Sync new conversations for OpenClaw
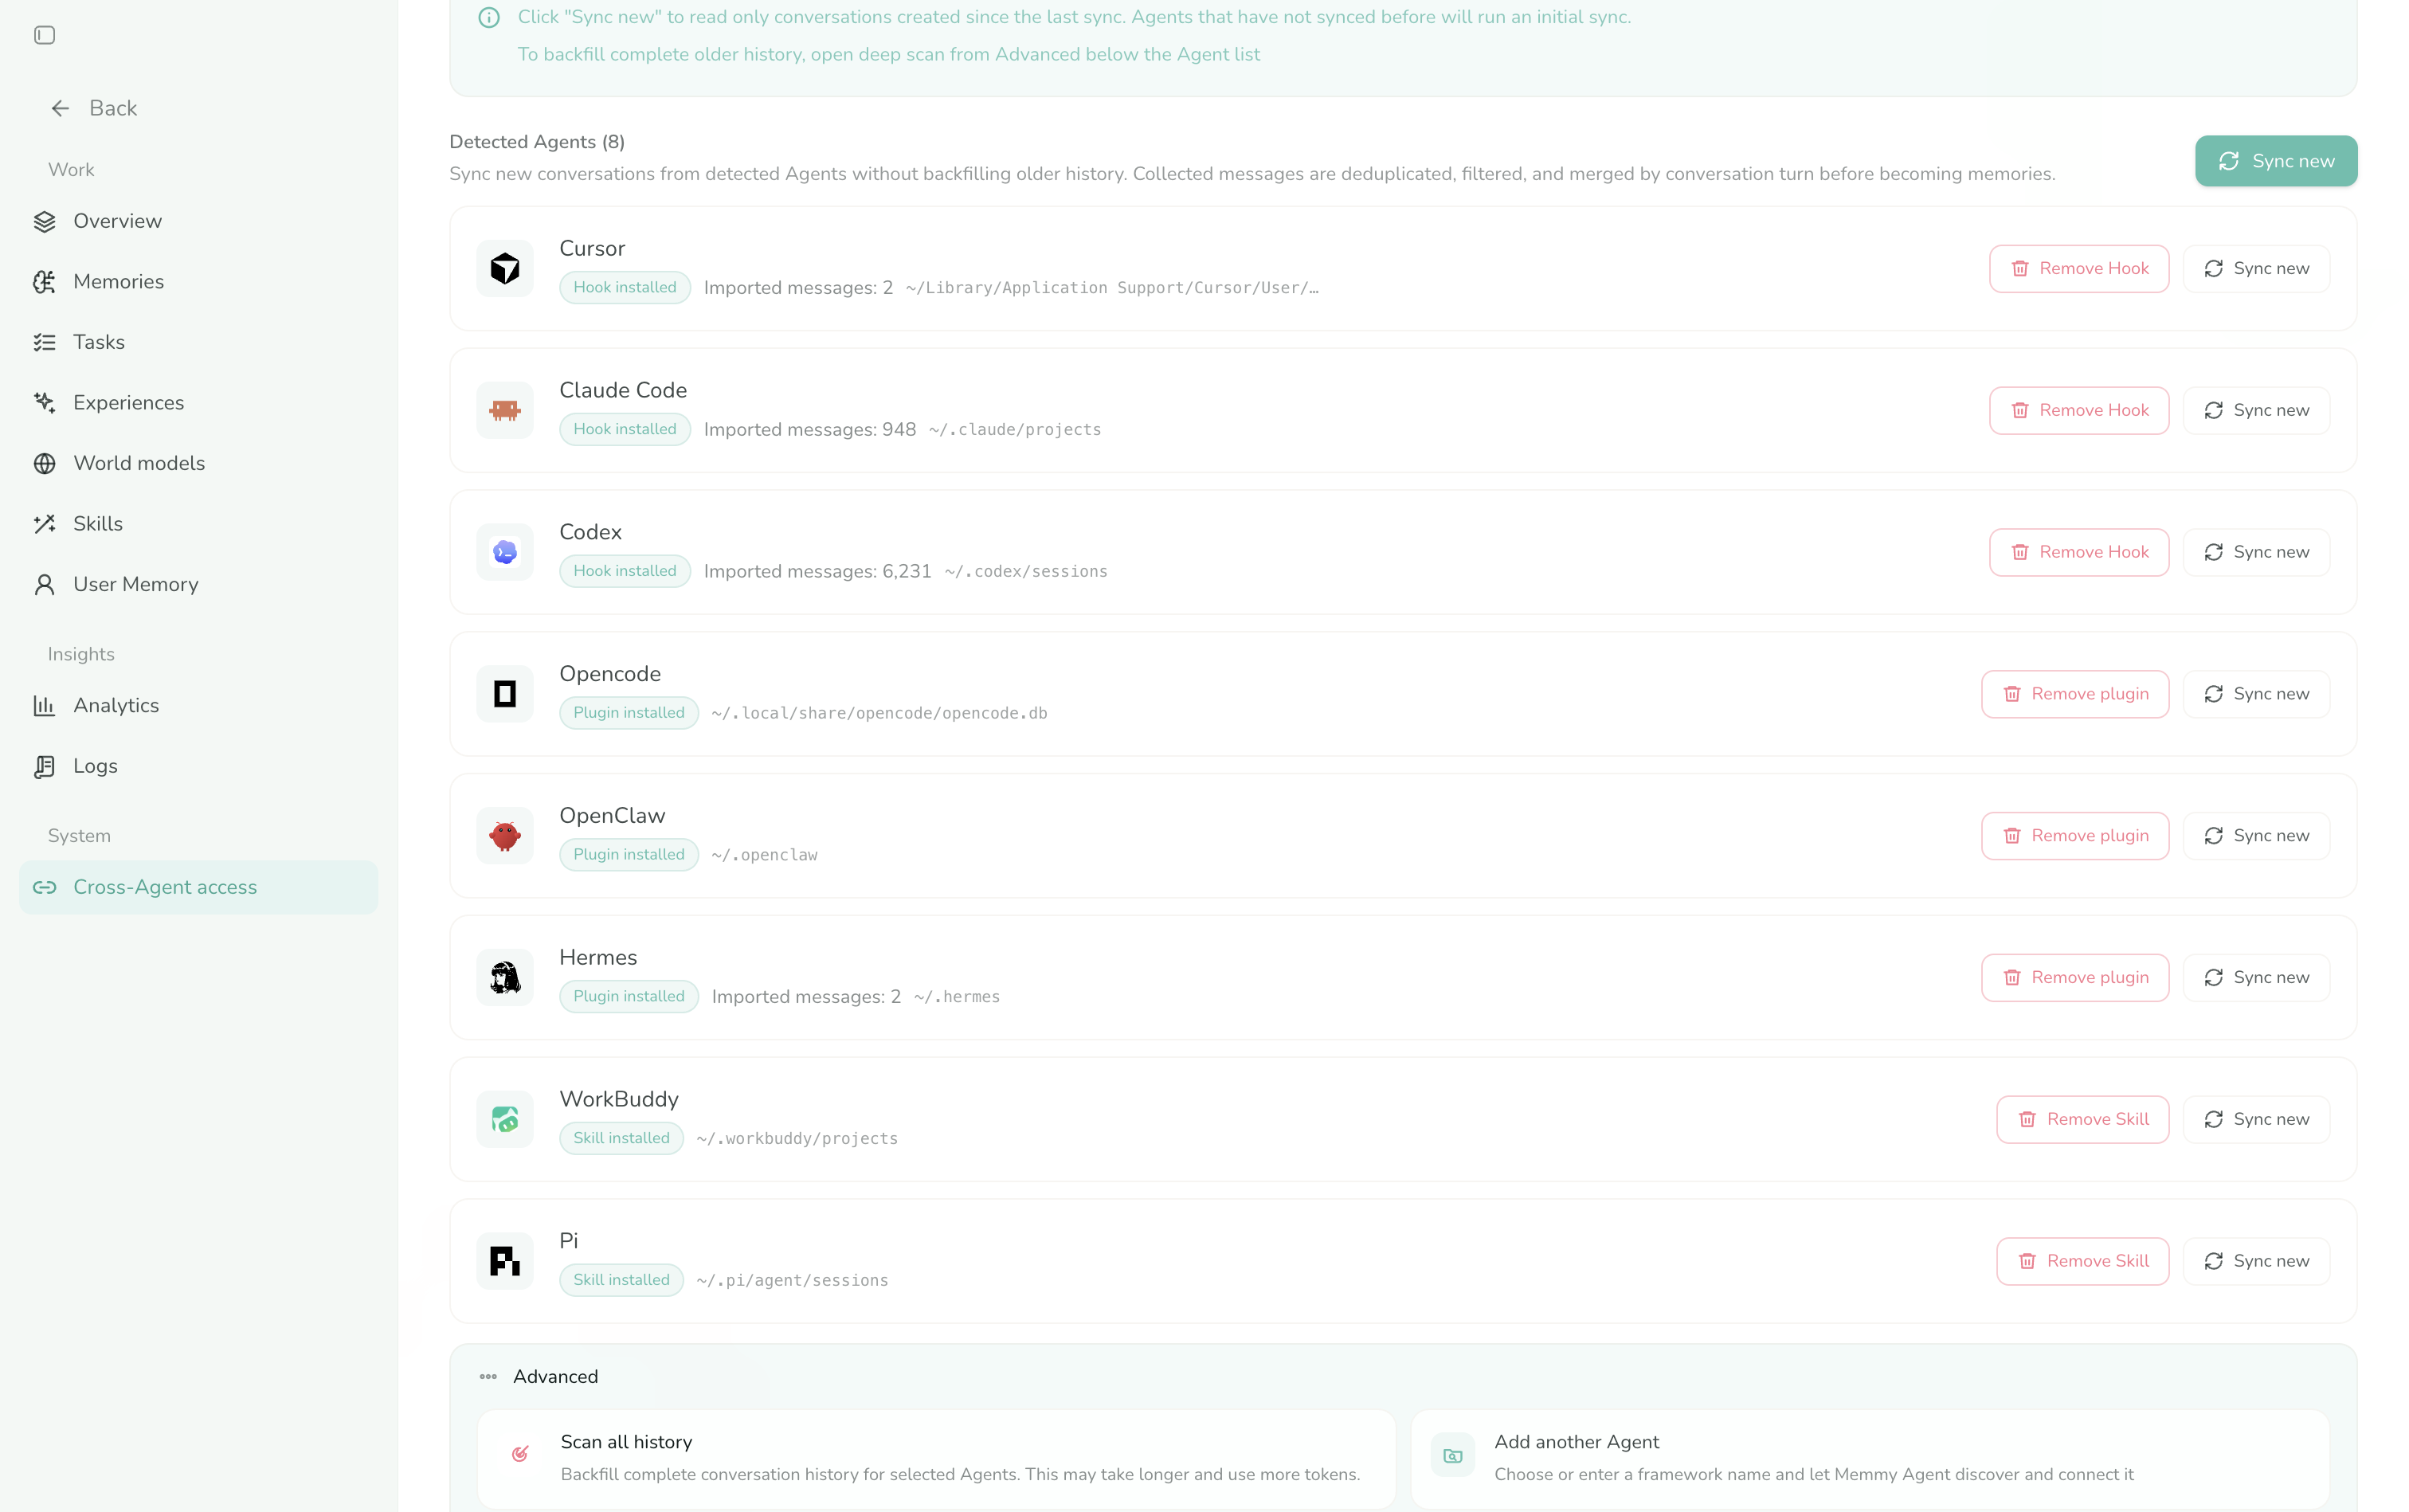The image size is (2409, 1512). click(x=2256, y=836)
